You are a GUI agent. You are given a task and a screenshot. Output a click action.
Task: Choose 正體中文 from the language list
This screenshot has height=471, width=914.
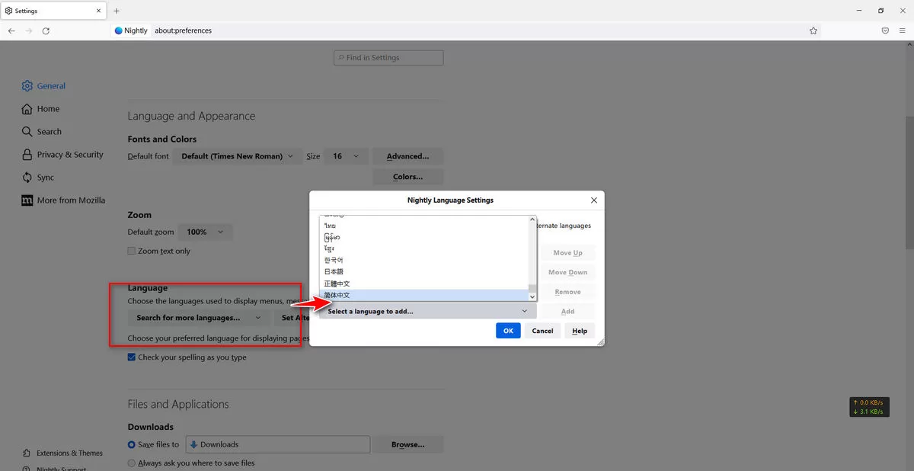(x=337, y=284)
